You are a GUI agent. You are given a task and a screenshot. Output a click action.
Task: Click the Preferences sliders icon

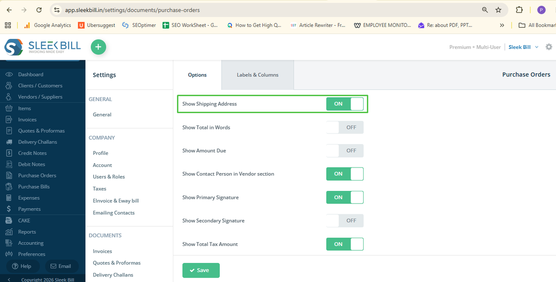(x=9, y=254)
